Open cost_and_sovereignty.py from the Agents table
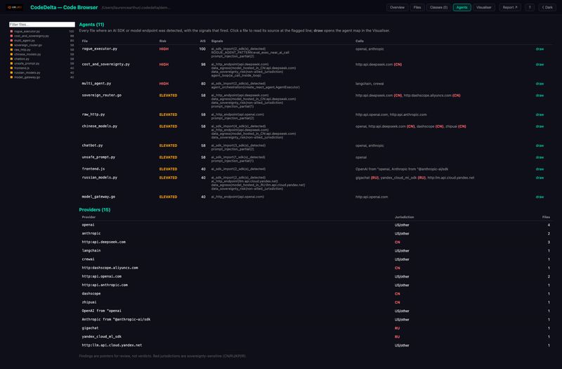This screenshot has height=369, width=562. click(x=106, y=64)
